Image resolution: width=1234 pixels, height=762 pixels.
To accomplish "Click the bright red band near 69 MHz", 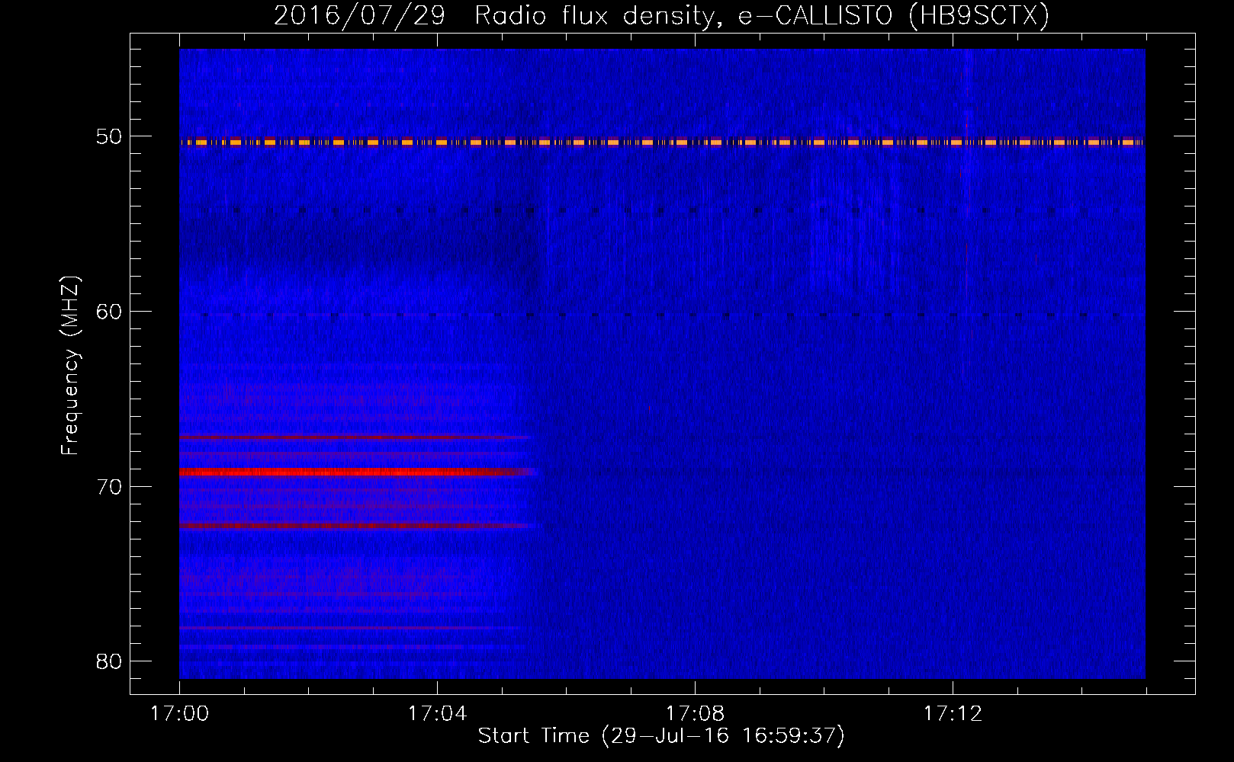I will 358,472.
